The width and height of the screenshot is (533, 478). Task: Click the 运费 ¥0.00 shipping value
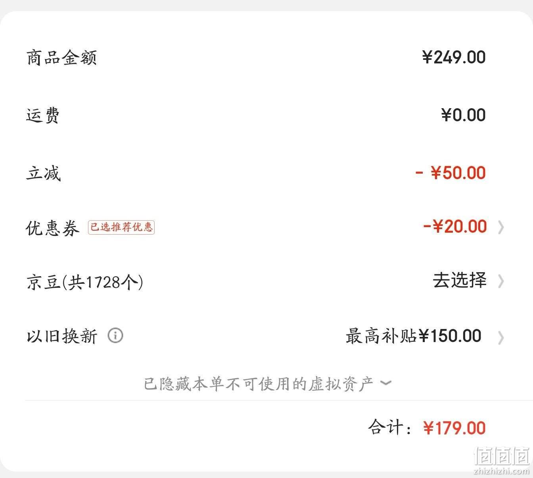(464, 115)
